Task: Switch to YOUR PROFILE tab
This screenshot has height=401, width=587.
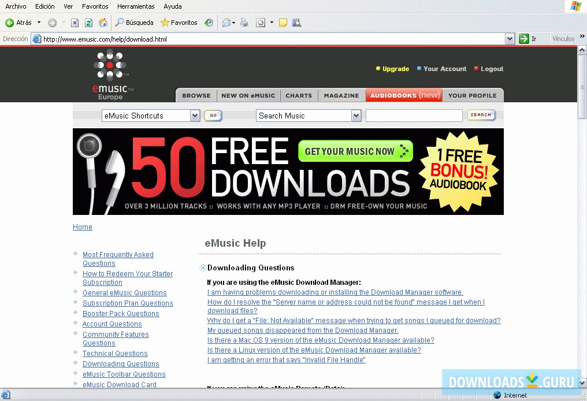Action: click(473, 95)
